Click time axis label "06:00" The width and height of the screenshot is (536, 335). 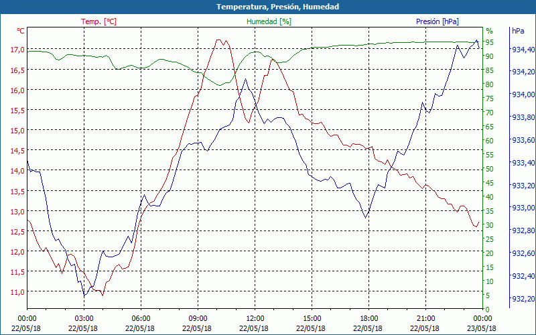point(141,320)
